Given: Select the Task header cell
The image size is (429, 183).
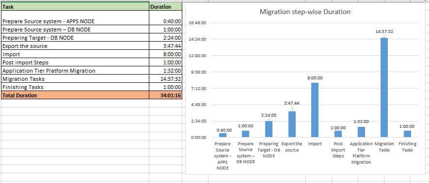Looking at the screenshot, I should pos(75,7).
